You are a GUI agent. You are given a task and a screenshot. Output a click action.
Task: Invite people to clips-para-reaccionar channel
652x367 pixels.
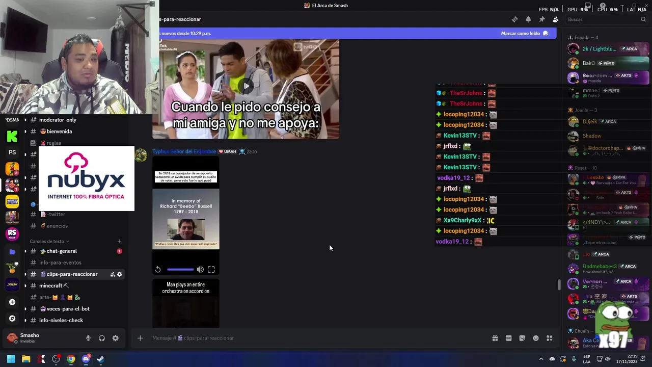112,274
